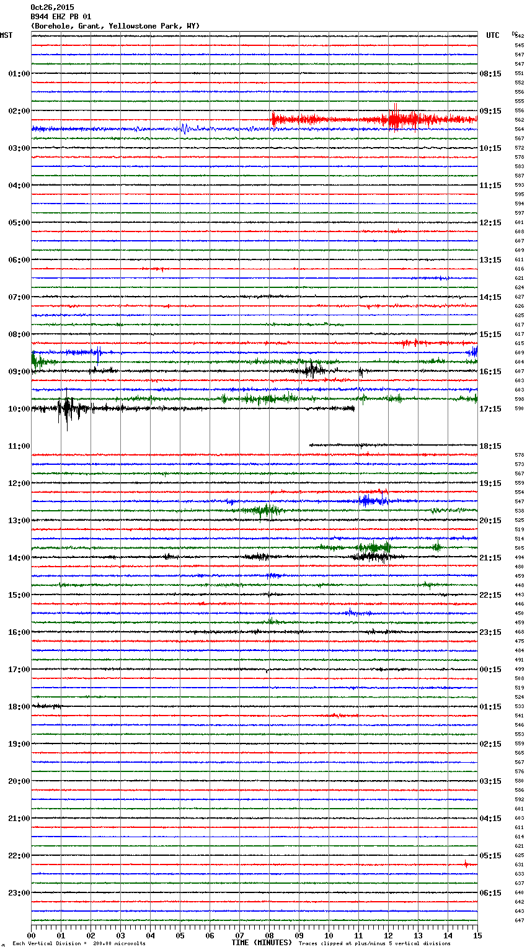Viewport: 527px width, 952px height.
Task: Click the "TIME (MINUTES)" axis title
Action: click(262, 943)
